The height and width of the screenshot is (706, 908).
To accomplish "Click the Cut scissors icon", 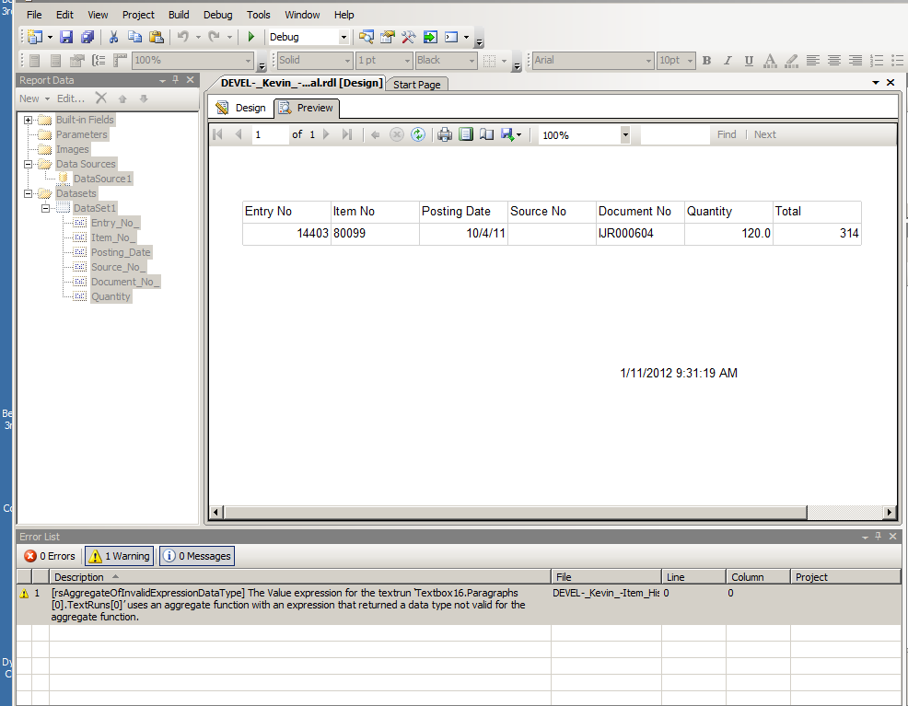I will 113,37.
